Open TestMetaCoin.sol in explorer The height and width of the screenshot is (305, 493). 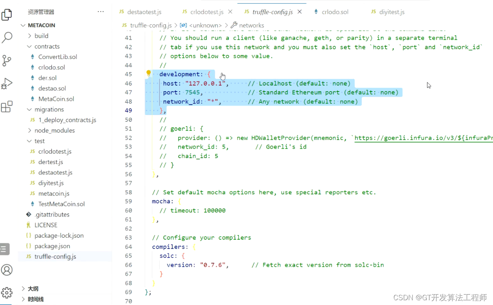(x=61, y=204)
